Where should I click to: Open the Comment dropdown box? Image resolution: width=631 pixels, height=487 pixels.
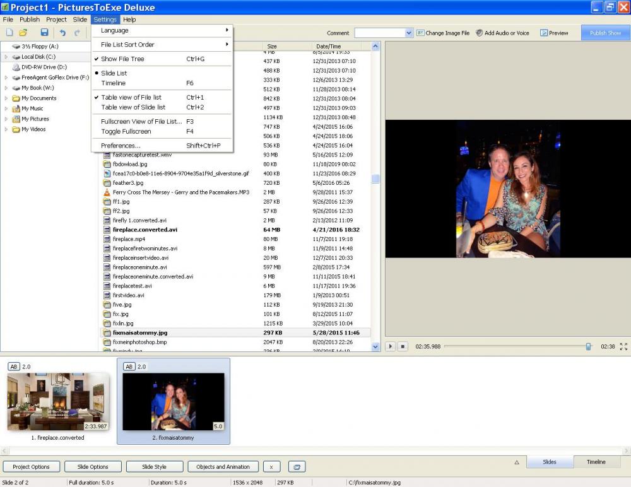pyautogui.click(x=409, y=33)
